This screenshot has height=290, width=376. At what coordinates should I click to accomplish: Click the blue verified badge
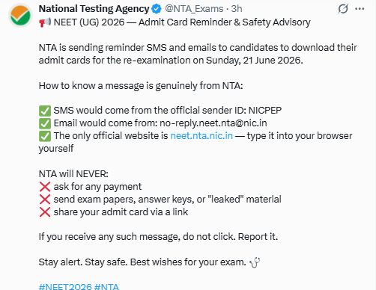pos(157,9)
